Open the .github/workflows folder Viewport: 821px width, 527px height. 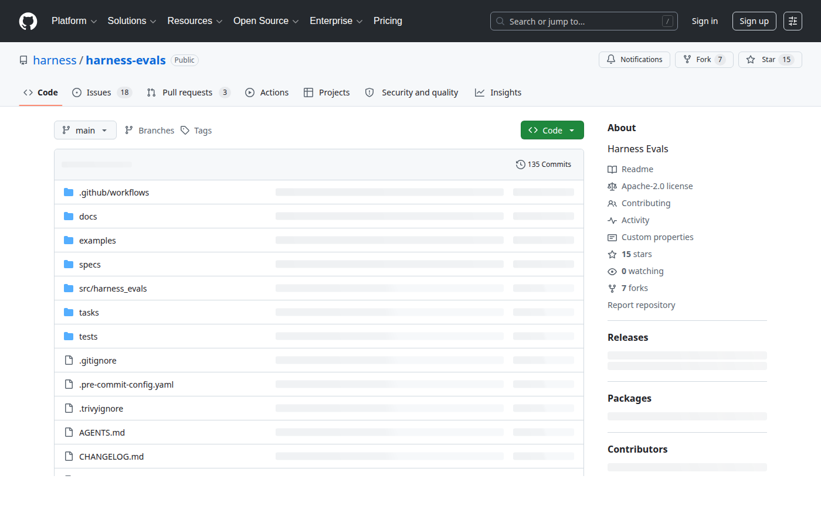tap(114, 193)
